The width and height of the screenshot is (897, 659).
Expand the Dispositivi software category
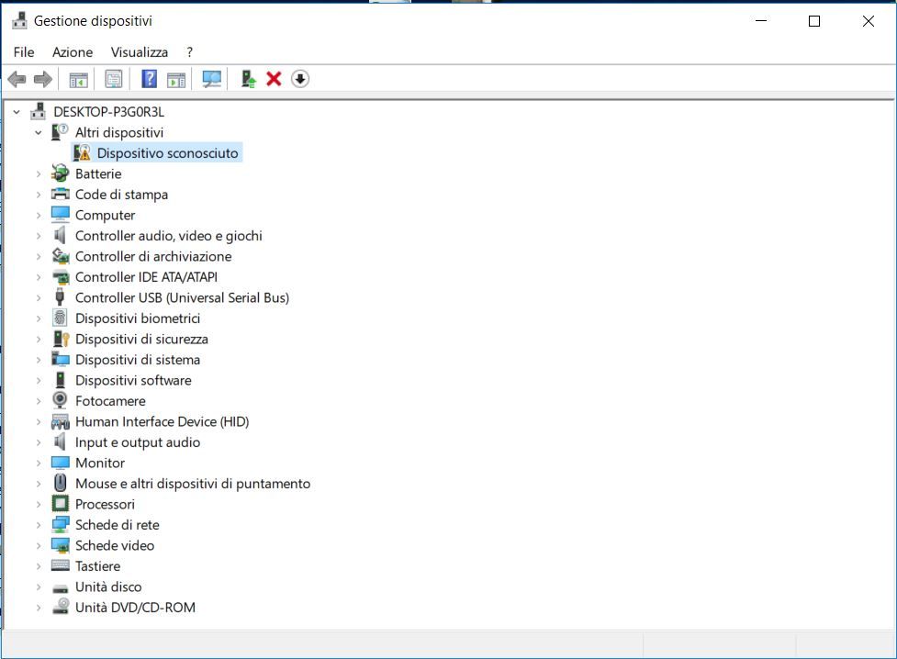coord(39,380)
